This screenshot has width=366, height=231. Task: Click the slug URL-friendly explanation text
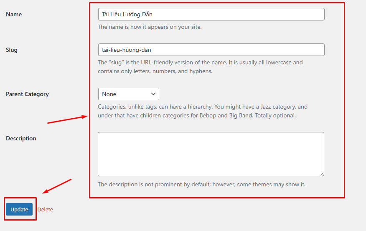pos(200,67)
